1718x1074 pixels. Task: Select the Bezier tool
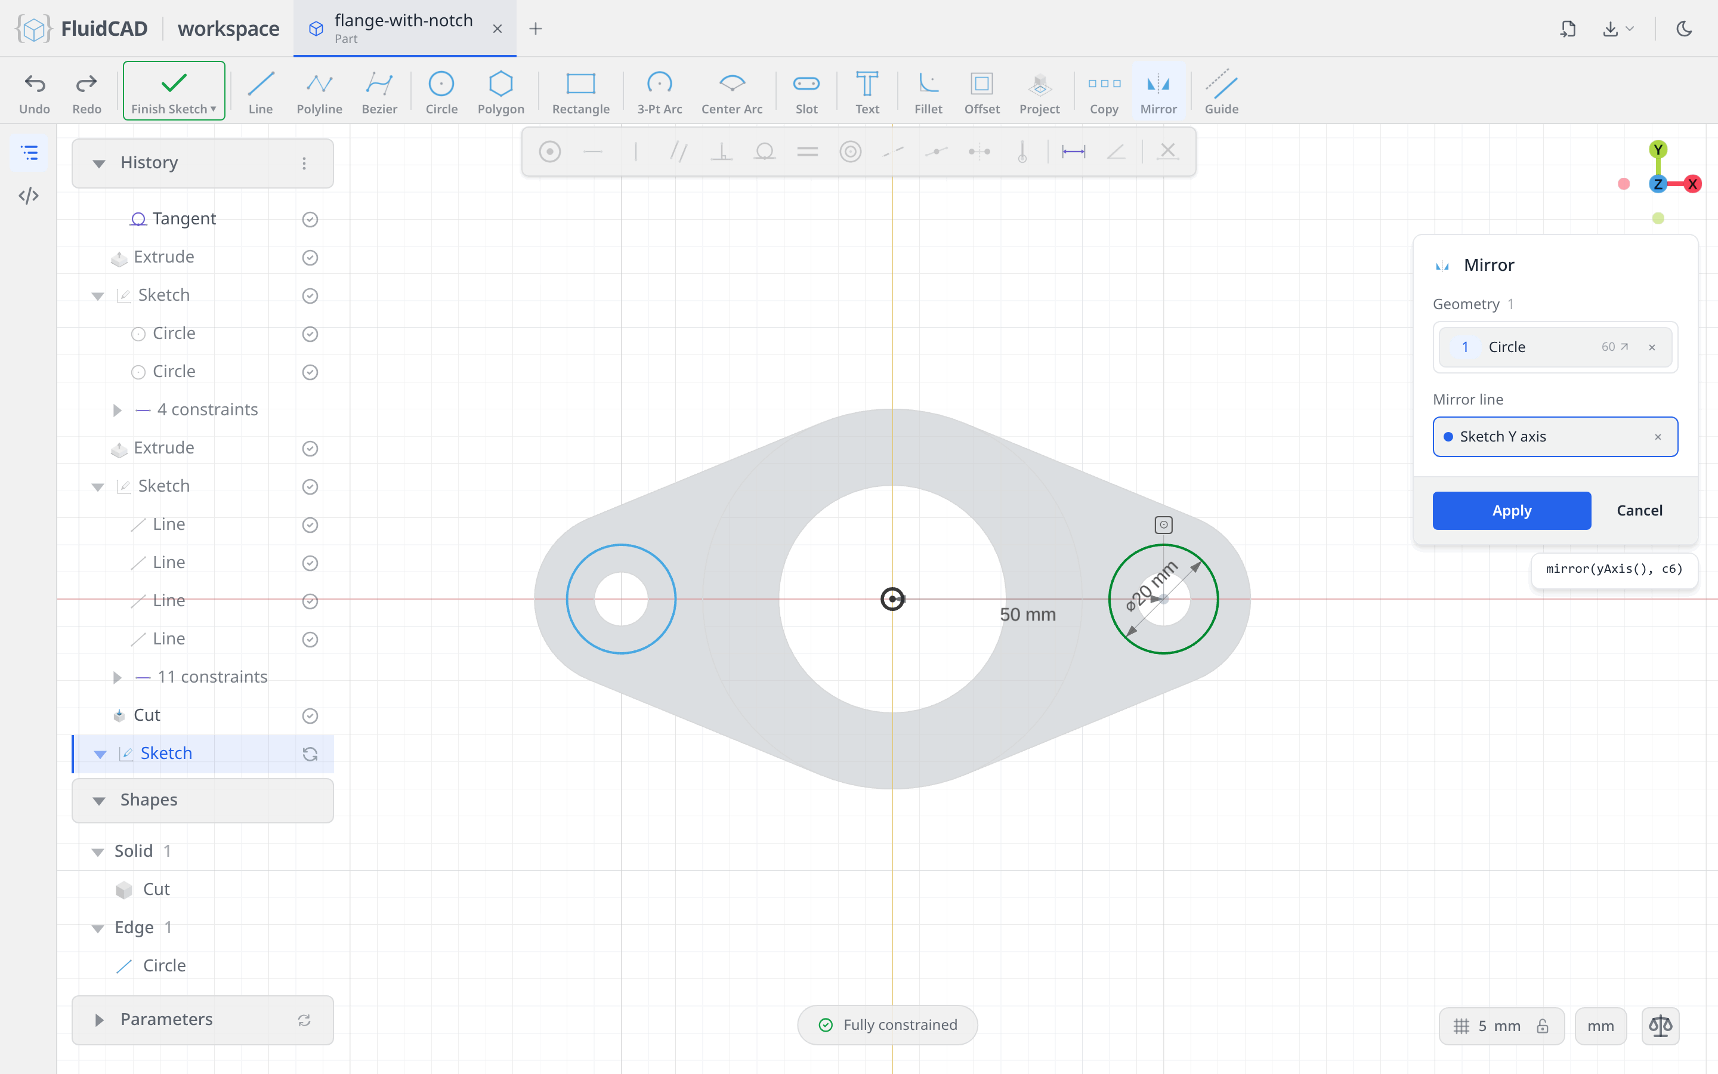[379, 92]
